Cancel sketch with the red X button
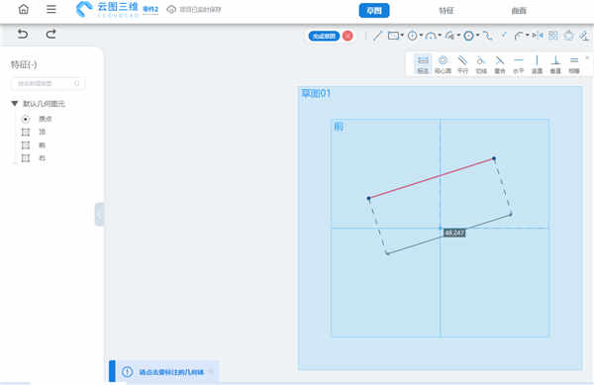 pyautogui.click(x=347, y=36)
